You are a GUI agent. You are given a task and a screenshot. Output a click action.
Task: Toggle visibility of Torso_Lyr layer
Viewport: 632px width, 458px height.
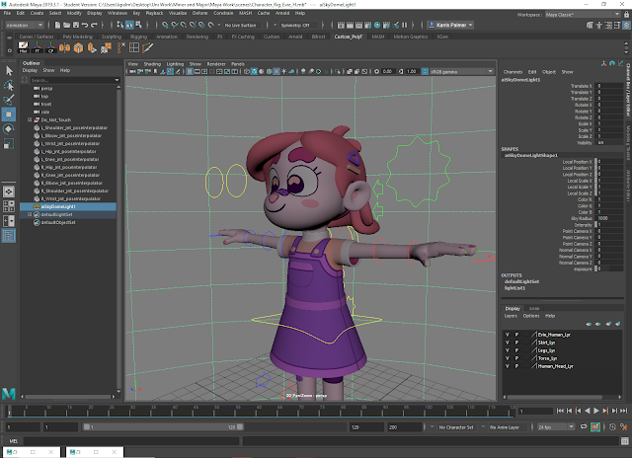(x=507, y=358)
